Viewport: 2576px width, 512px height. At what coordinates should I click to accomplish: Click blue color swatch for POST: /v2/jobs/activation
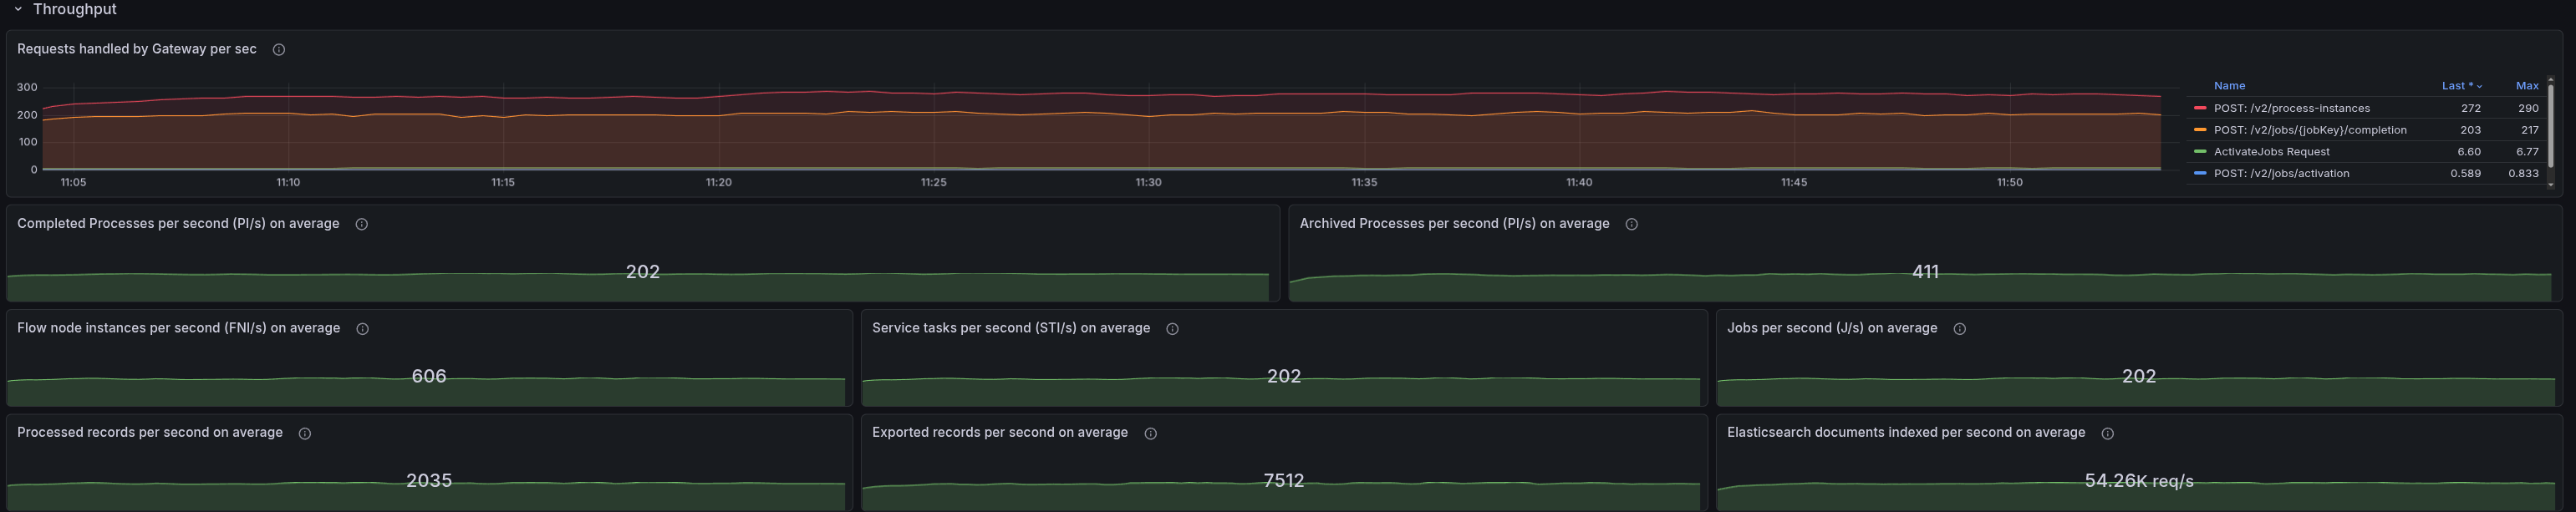[2200, 173]
